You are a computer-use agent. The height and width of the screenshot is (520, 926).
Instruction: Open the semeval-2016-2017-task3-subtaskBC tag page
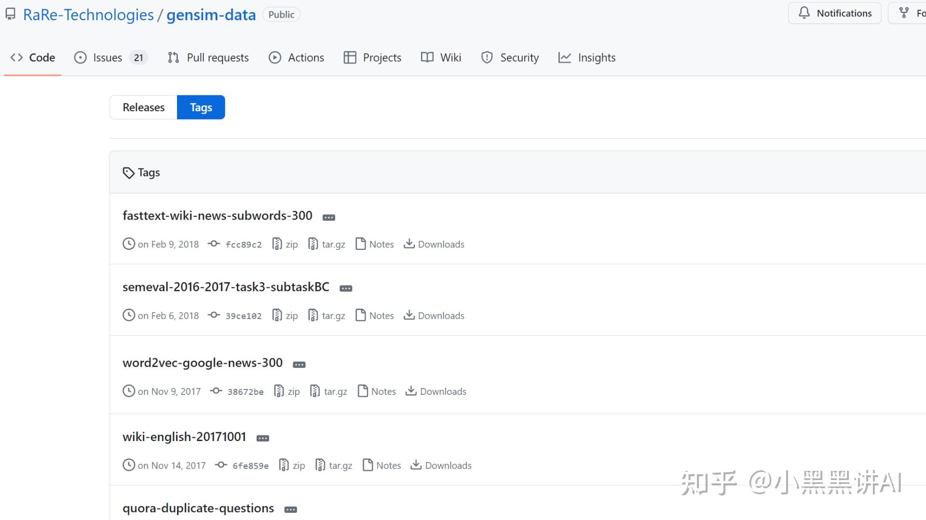click(225, 286)
